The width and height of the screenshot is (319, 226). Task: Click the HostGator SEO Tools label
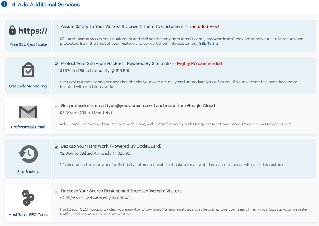(x=28, y=215)
